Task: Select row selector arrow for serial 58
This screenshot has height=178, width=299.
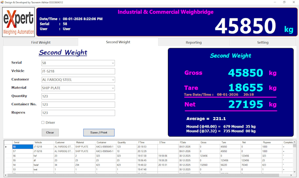Action: [x=8, y=147]
